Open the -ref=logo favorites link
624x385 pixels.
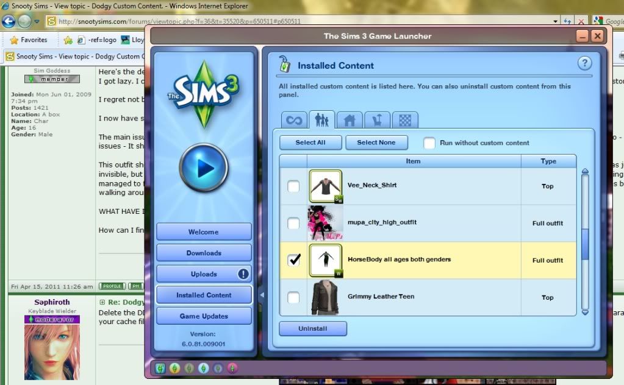[97, 40]
